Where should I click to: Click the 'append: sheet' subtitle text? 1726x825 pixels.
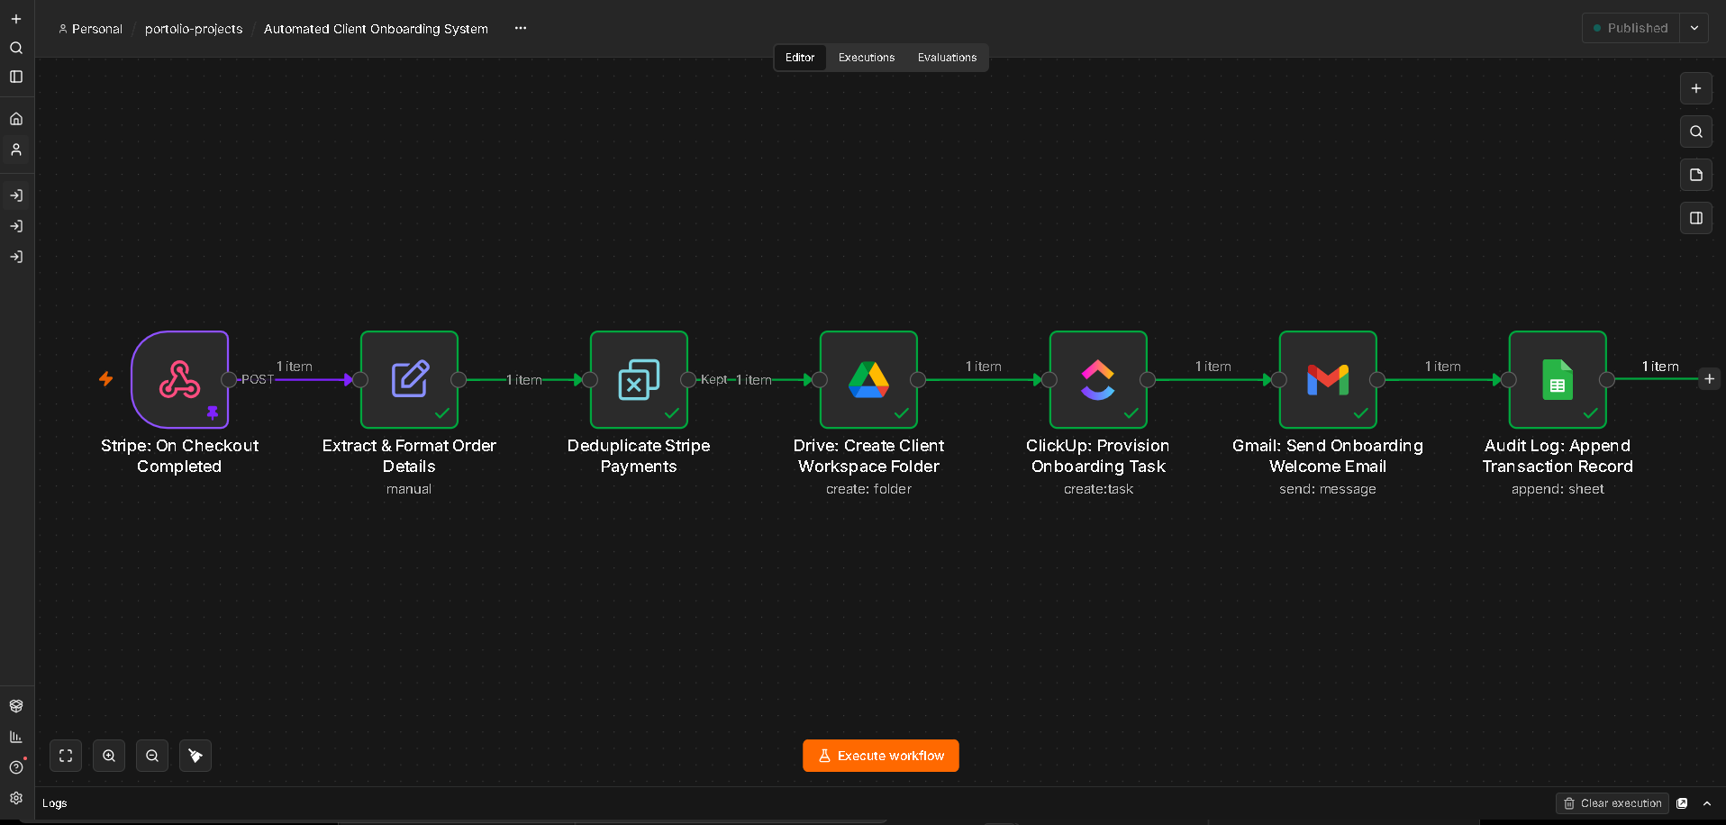click(x=1558, y=489)
